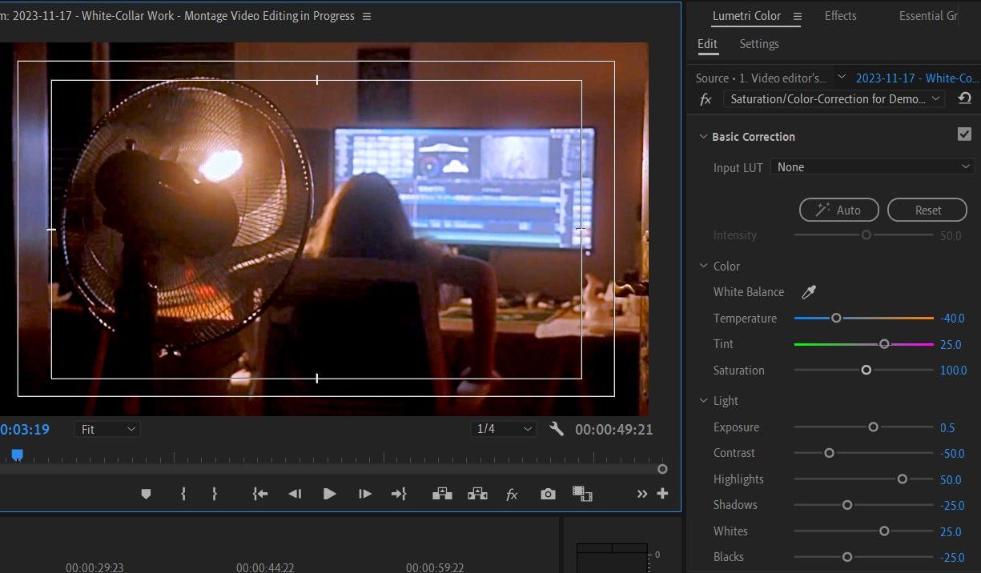This screenshot has width=981, height=573.
Task: Collapse the Light section
Action: tap(703, 400)
